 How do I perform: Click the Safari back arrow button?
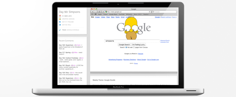[x=93, y=12]
